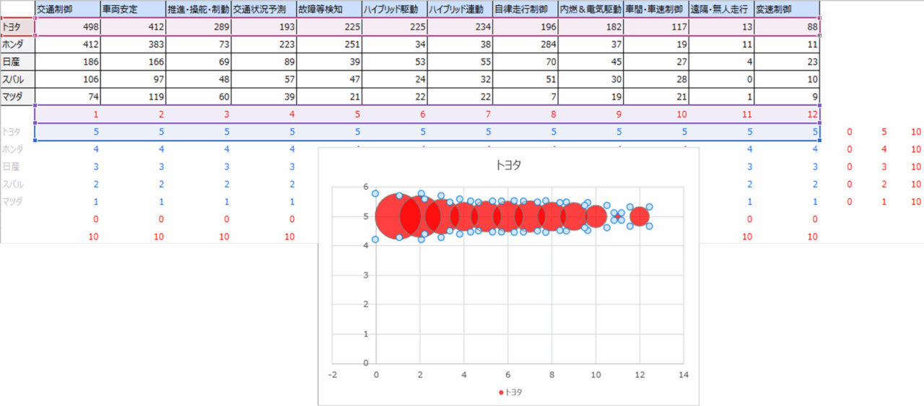Select the 交通制御 column header cell

[68, 9]
